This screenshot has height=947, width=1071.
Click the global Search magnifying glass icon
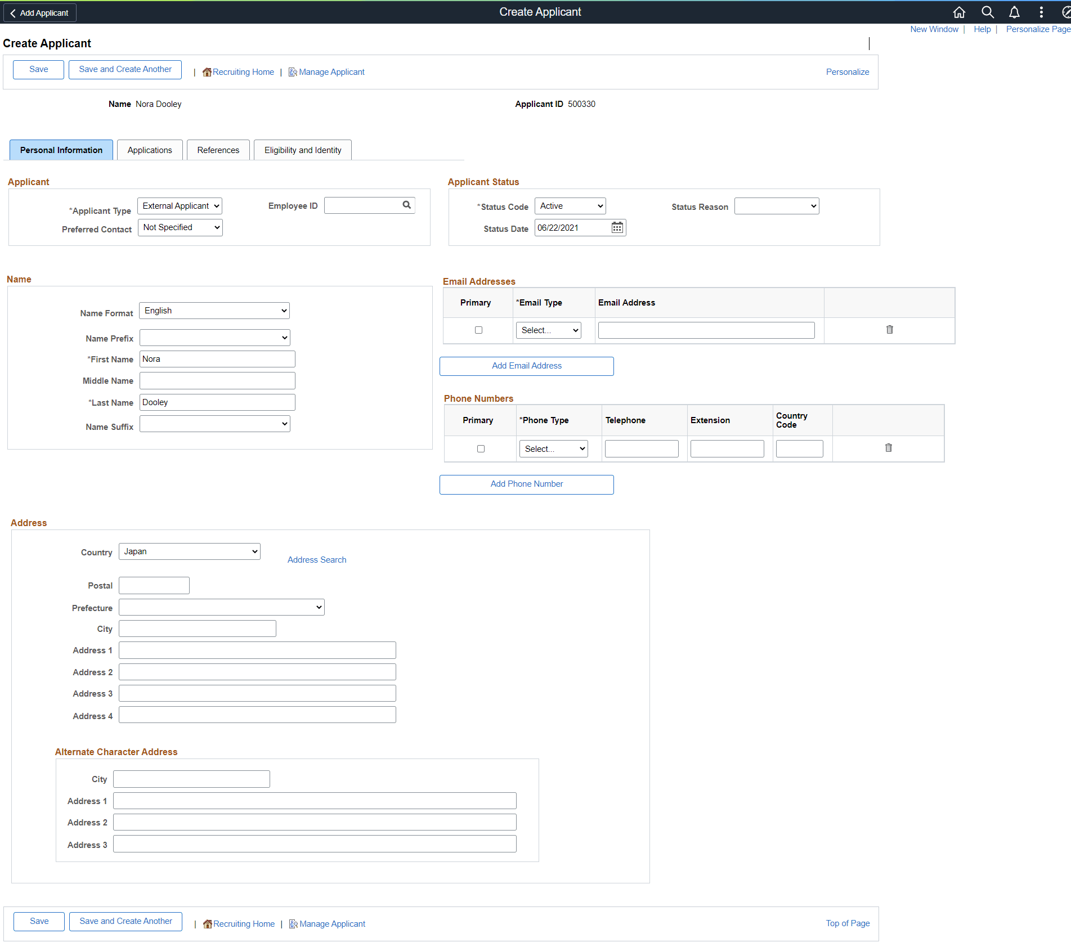(x=987, y=12)
